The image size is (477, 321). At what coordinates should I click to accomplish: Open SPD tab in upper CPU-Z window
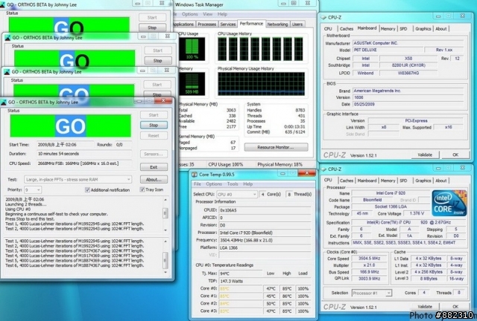click(403, 29)
